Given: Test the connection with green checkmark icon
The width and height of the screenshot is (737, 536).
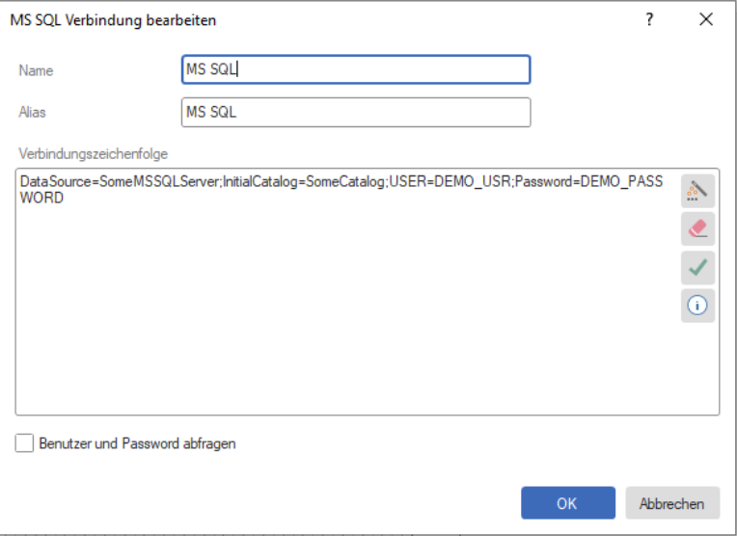Looking at the screenshot, I should click(x=697, y=267).
